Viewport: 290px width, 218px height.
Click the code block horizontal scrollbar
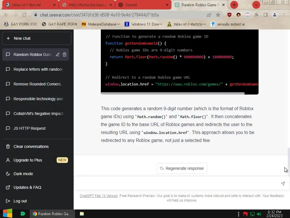point(173,93)
